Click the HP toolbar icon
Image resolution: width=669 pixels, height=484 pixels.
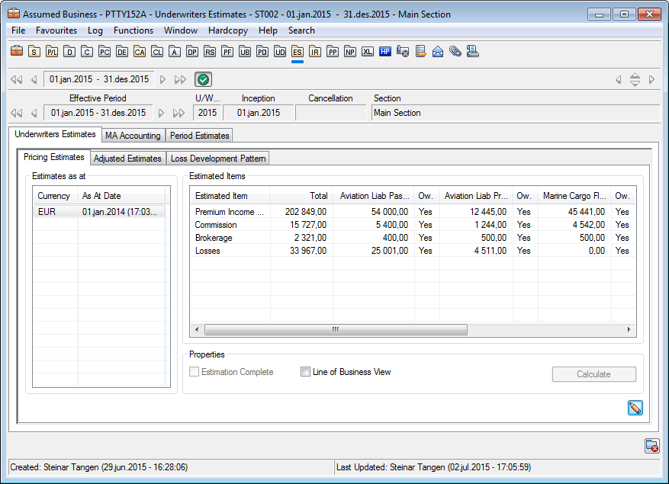(x=385, y=51)
